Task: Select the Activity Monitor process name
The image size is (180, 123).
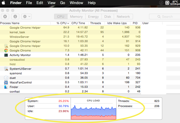Action: (x=20, y=55)
